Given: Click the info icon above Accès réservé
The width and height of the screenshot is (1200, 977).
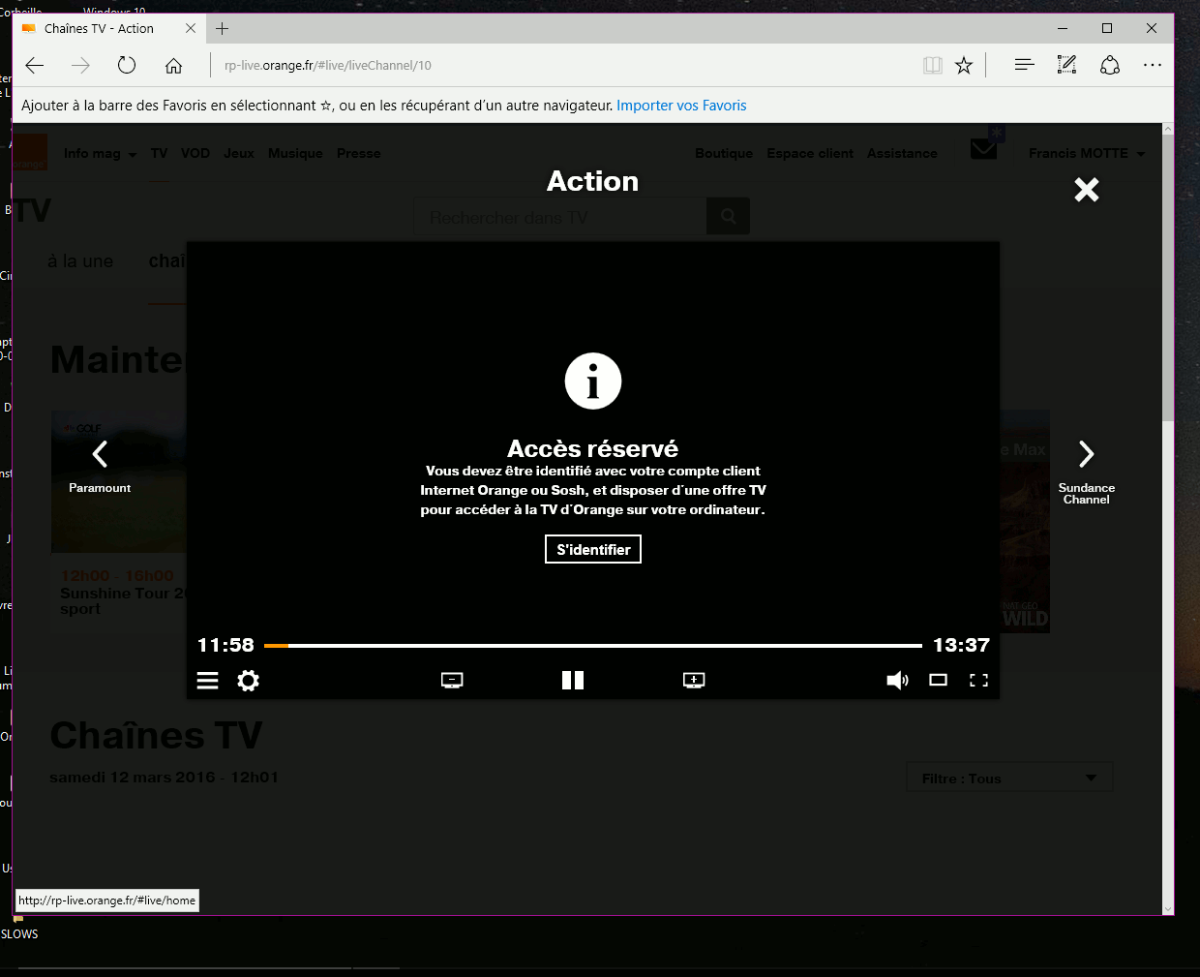Looking at the screenshot, I should coord(593,381).
